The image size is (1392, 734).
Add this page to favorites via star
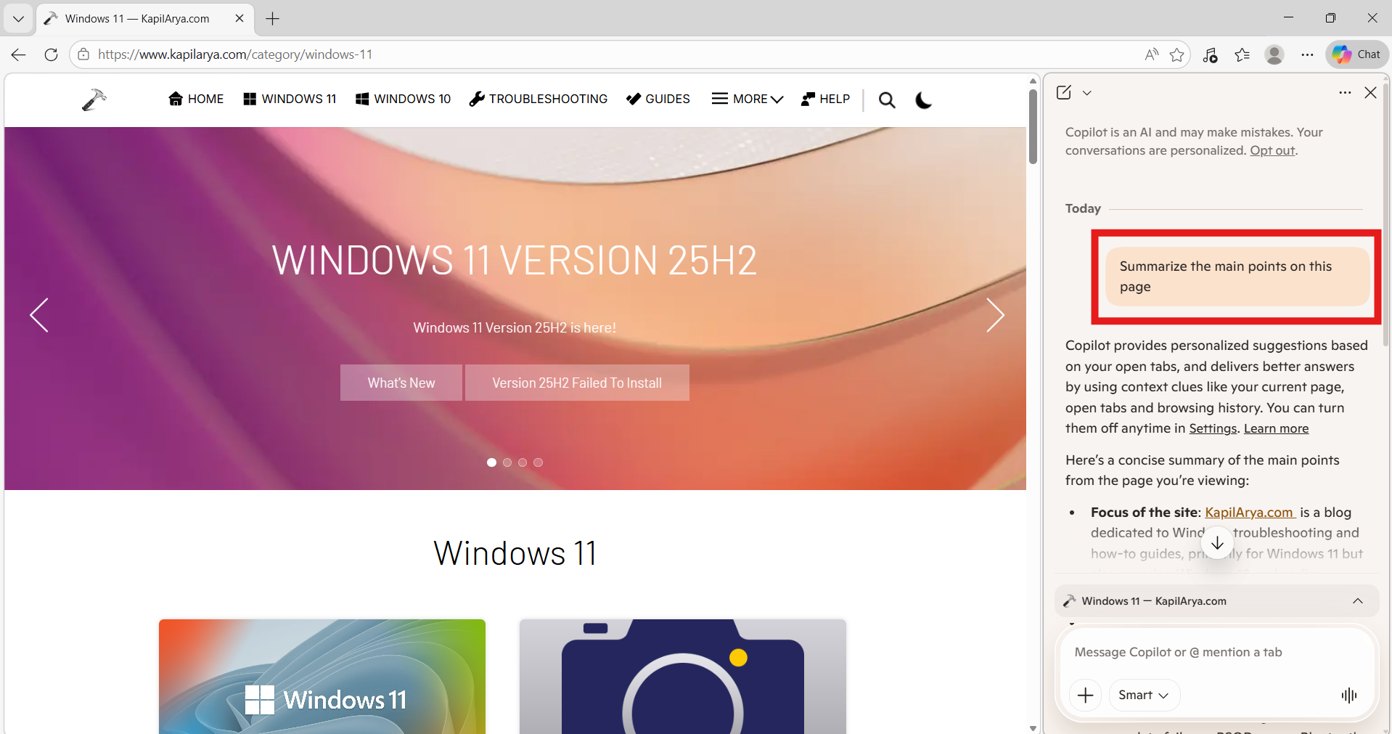(x=1177, y=54)
